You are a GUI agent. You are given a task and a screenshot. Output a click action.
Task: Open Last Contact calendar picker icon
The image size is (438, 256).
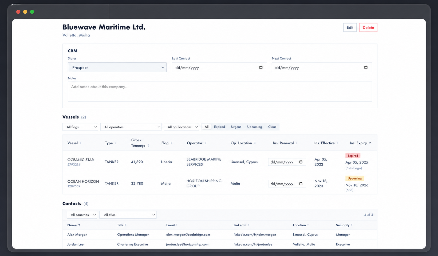click(x=261, y=67)
